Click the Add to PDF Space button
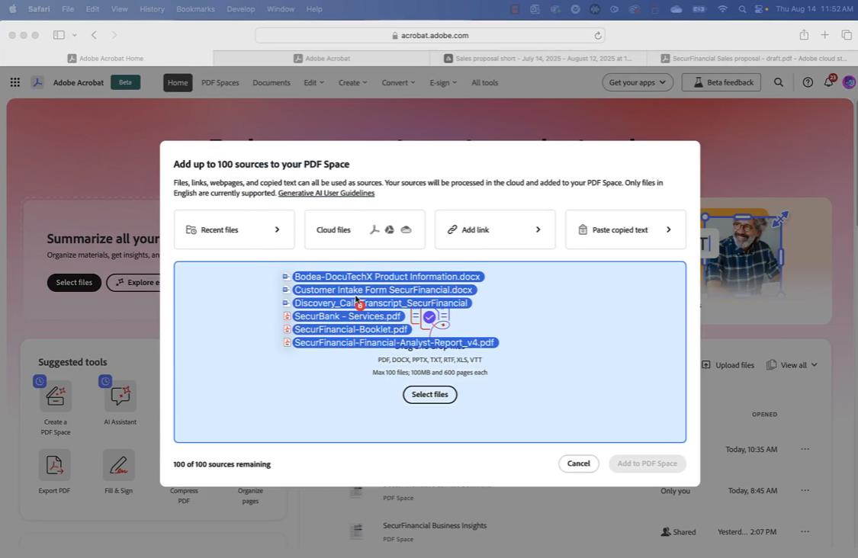The width and height of the screenshot is (858, 558). tap(648, 463)
